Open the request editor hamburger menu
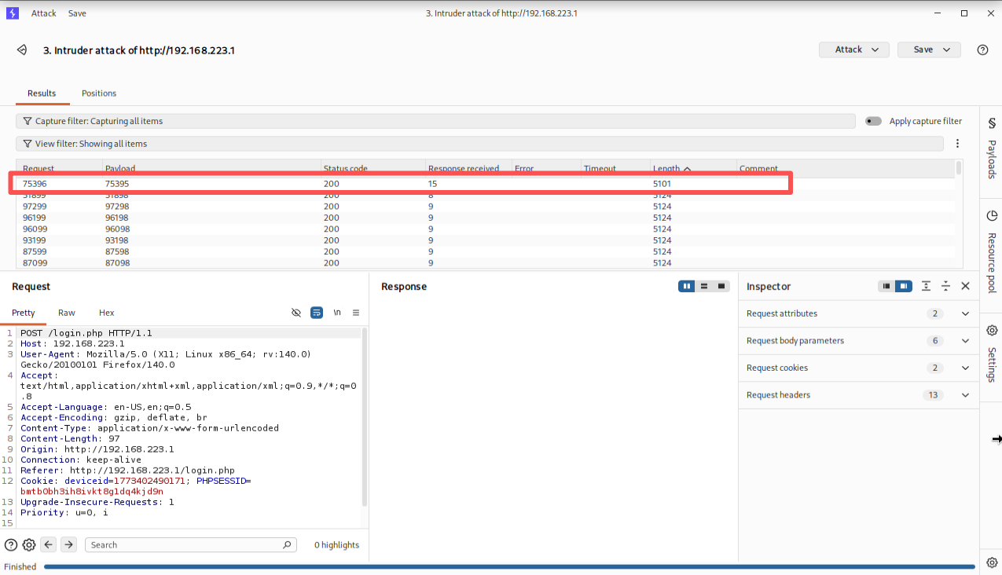Image resolution: width=1002 pixels, height=575 pixels. tap(356, 313)
